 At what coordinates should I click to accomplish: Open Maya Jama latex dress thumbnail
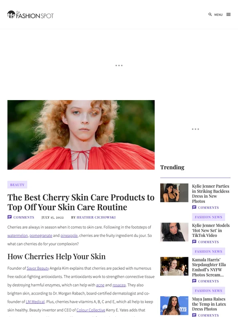pyautogui.click(x=174, y=306)
